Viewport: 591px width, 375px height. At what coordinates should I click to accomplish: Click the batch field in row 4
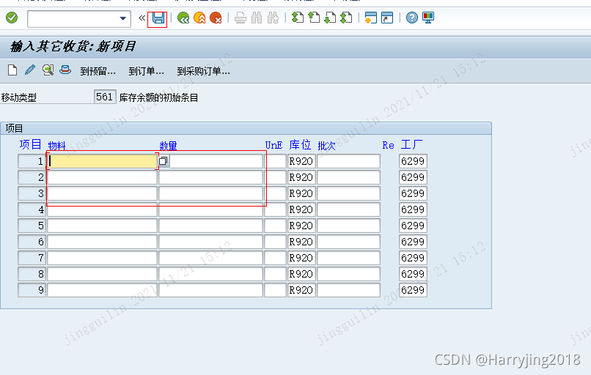(348, 209)
